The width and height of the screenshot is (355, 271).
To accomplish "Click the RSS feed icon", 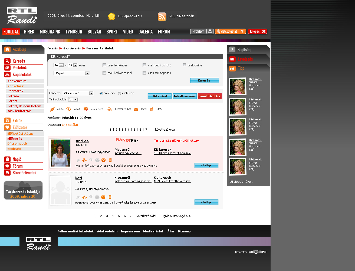I will pos(162,17).
